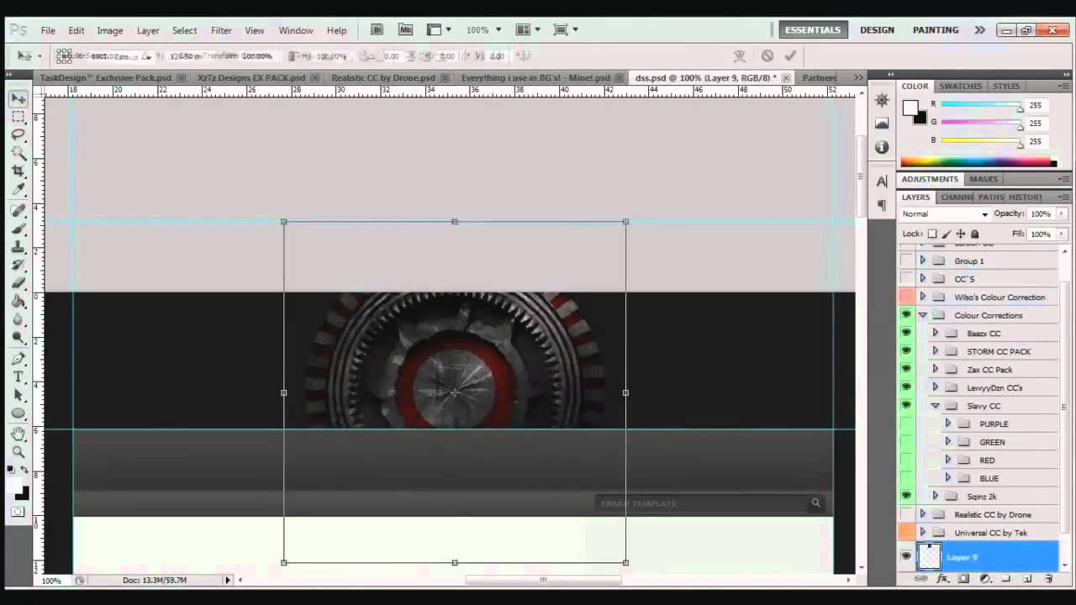The image size is (1076, 605).
Task: Collapse the Slavy CC group
Action: (x=935, y=406)
